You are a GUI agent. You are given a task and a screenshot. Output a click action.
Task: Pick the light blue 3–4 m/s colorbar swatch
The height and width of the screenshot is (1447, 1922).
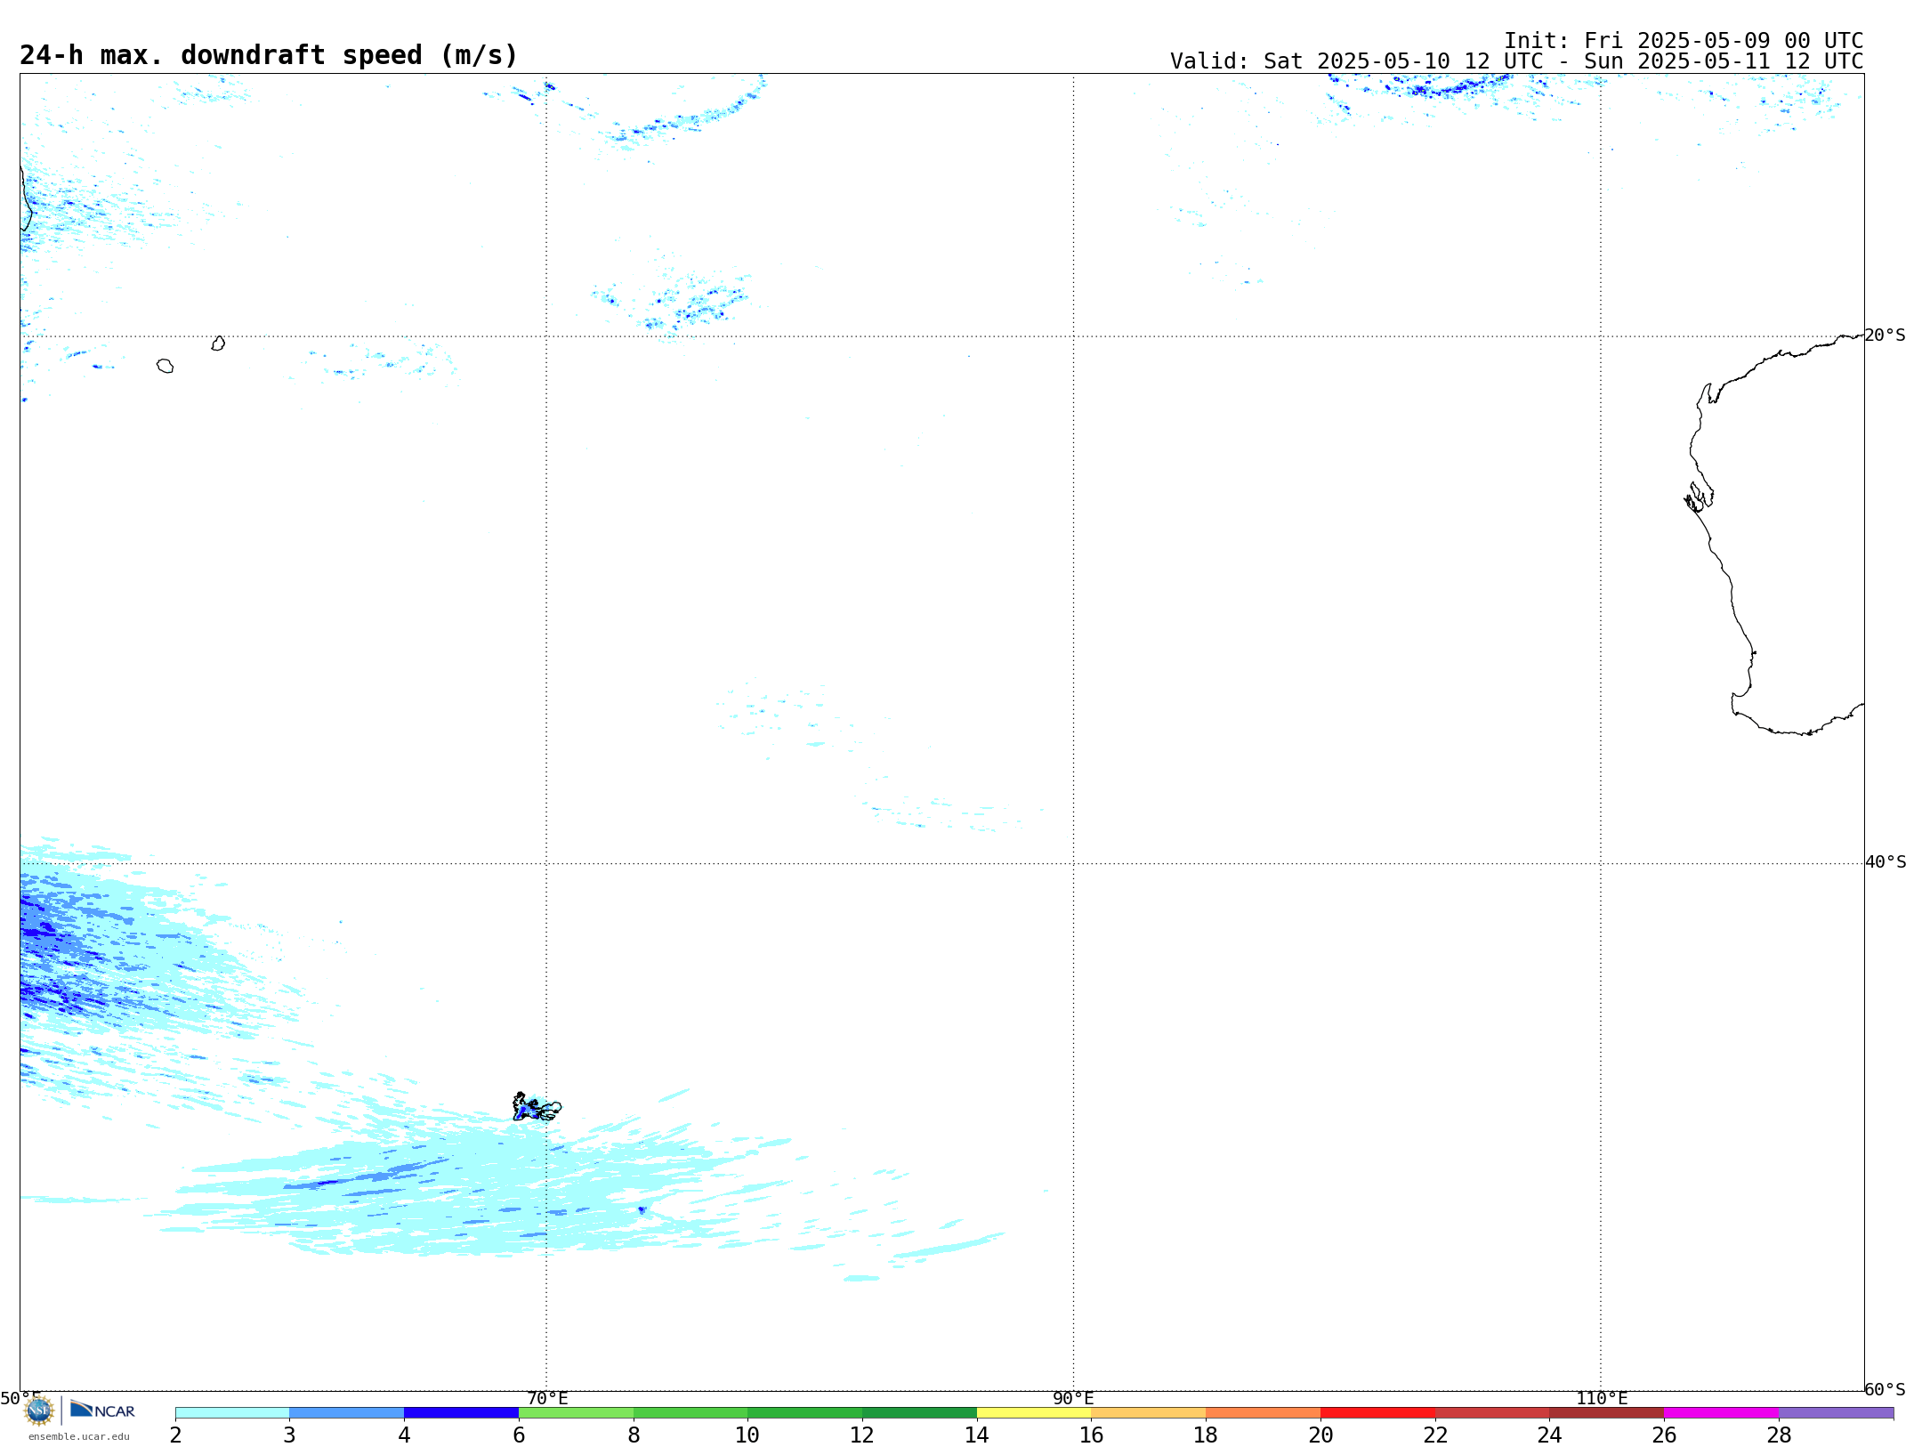coord(347,1413)
